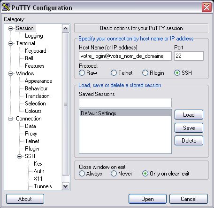This screenshot has width=214, height=208.
Task: Click the category tree scroll down arrow
Action: tap(66, 186)
